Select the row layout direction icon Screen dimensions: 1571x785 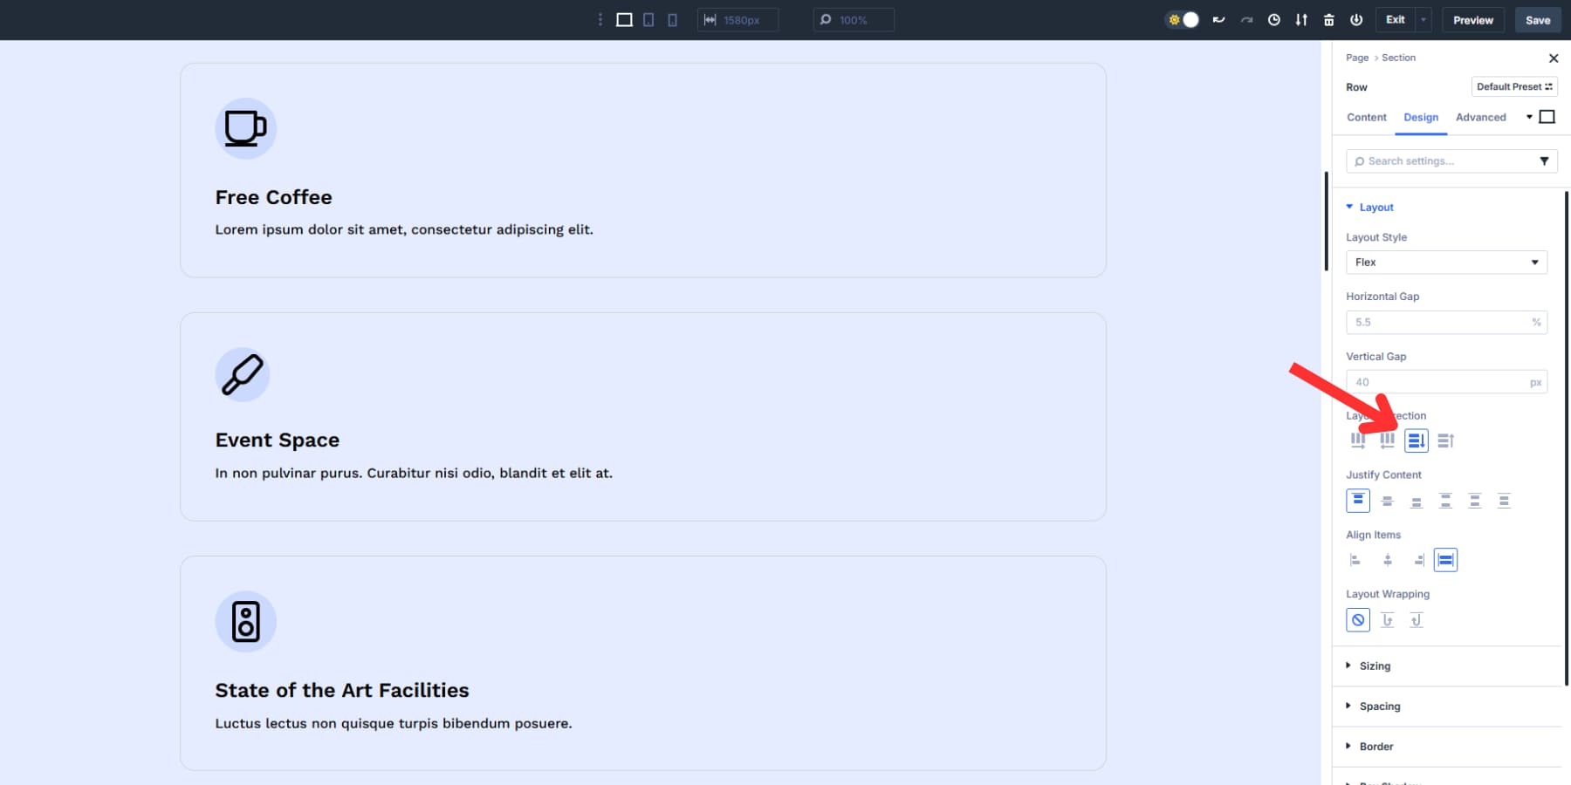(x=1358, y=441)
